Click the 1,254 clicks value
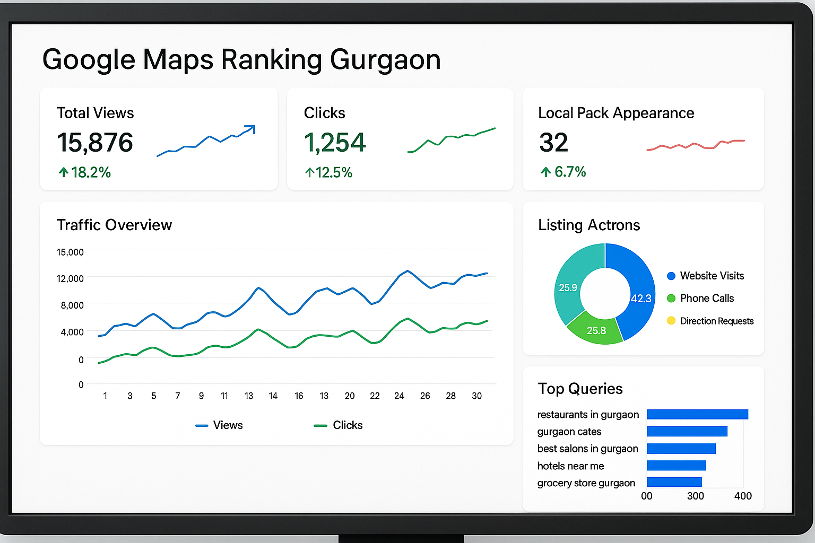 point(335,143)
